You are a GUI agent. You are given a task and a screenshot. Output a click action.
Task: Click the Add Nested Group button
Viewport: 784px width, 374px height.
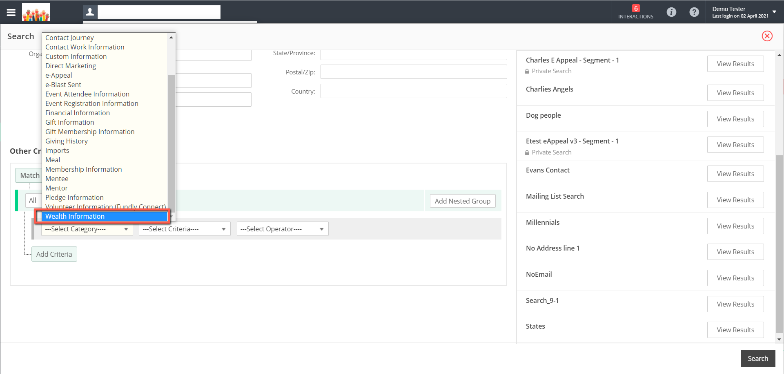click(463, 201)
